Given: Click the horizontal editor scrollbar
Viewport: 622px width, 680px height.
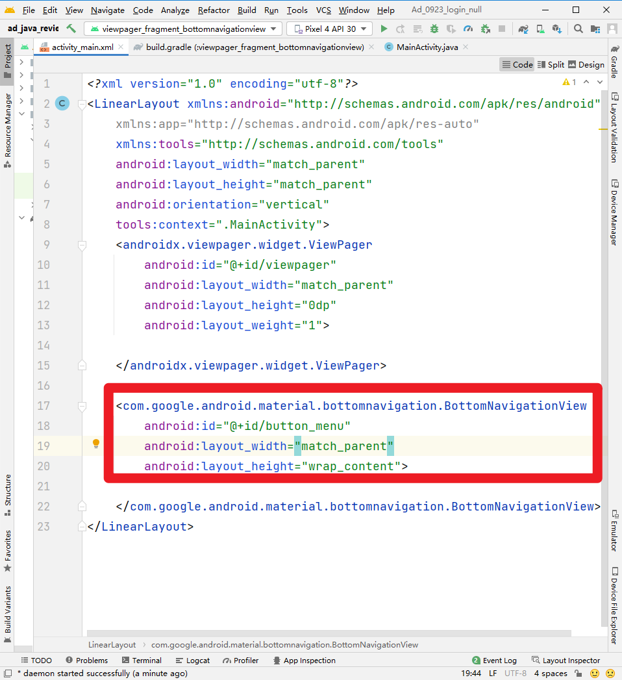Looking at the screenshot, I should coord(329,633).
